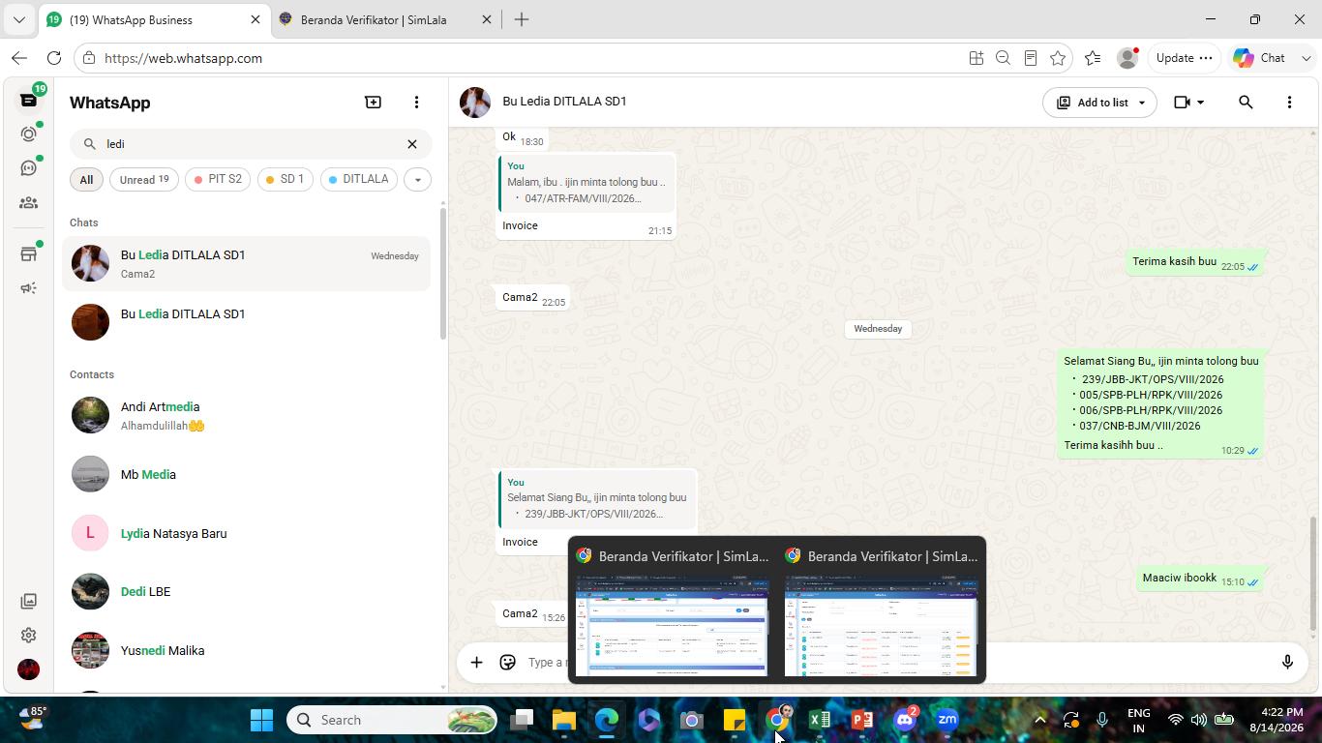Click the new chat icon

coord(373,102)
